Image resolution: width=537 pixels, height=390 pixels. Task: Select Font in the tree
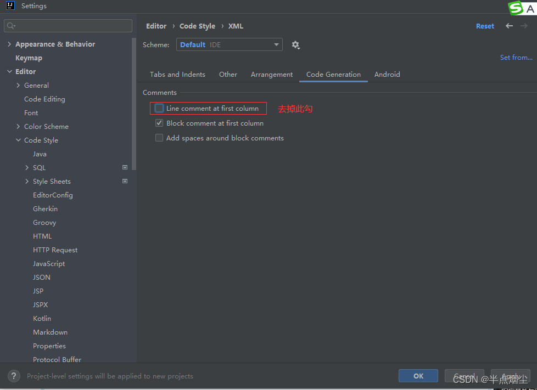(31, 112)
